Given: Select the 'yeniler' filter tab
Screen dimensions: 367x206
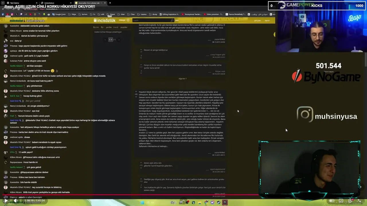Looking at the screenshot, I should pos(109,27).
